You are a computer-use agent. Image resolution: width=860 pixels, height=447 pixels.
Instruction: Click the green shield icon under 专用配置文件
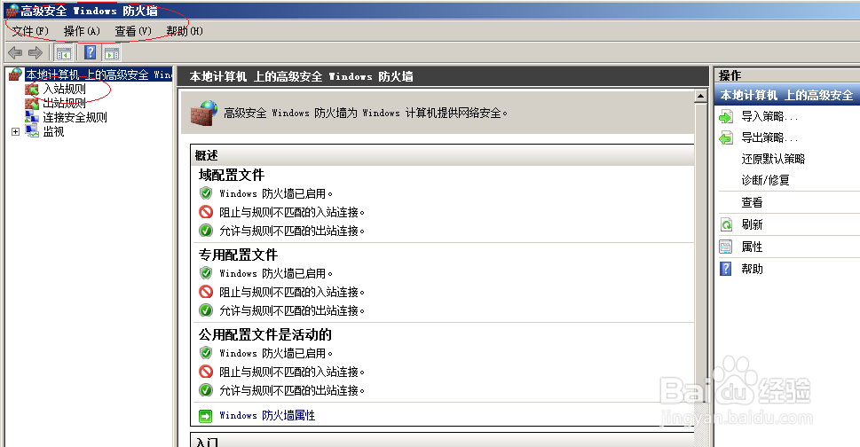(206, 273)
